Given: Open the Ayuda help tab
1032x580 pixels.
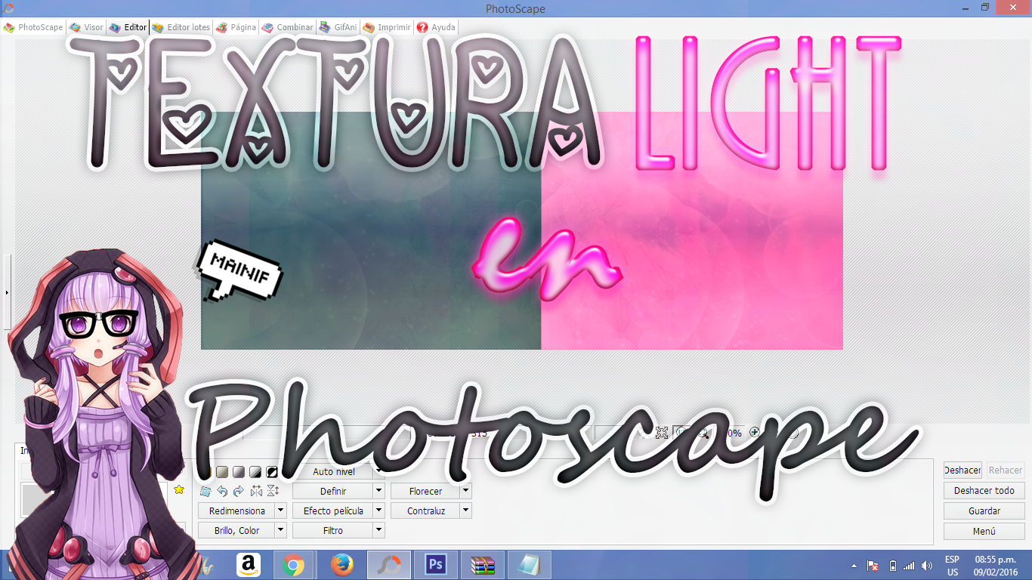Looking at the screenshot, I should (x=436, y=27).
